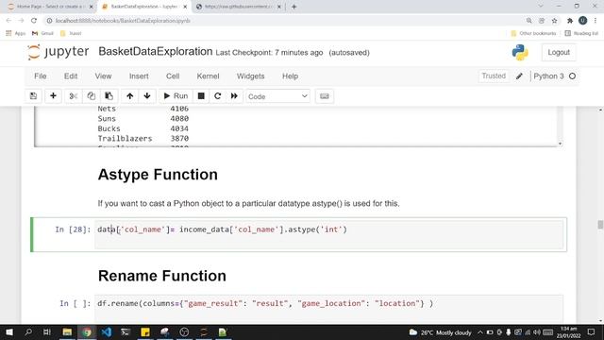Click the Python logo icon
The height and width of the screenshot is (340, 604).
coord(520,53)
